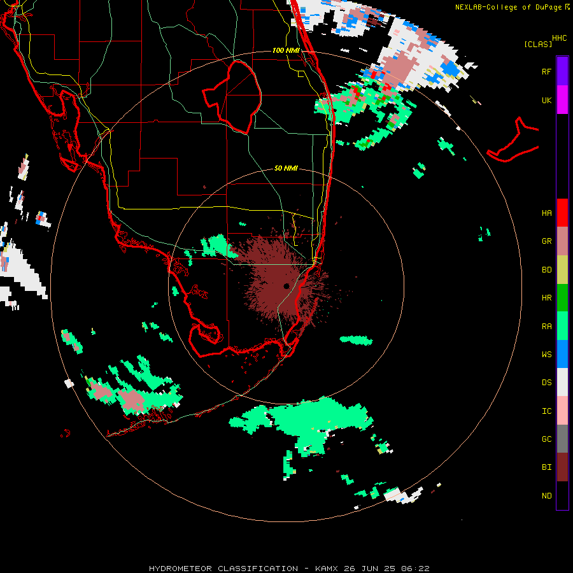Click the ND black legend swatch
This screenshot has height=573, width=573.
pyautogui.click(x=562, y=495)
